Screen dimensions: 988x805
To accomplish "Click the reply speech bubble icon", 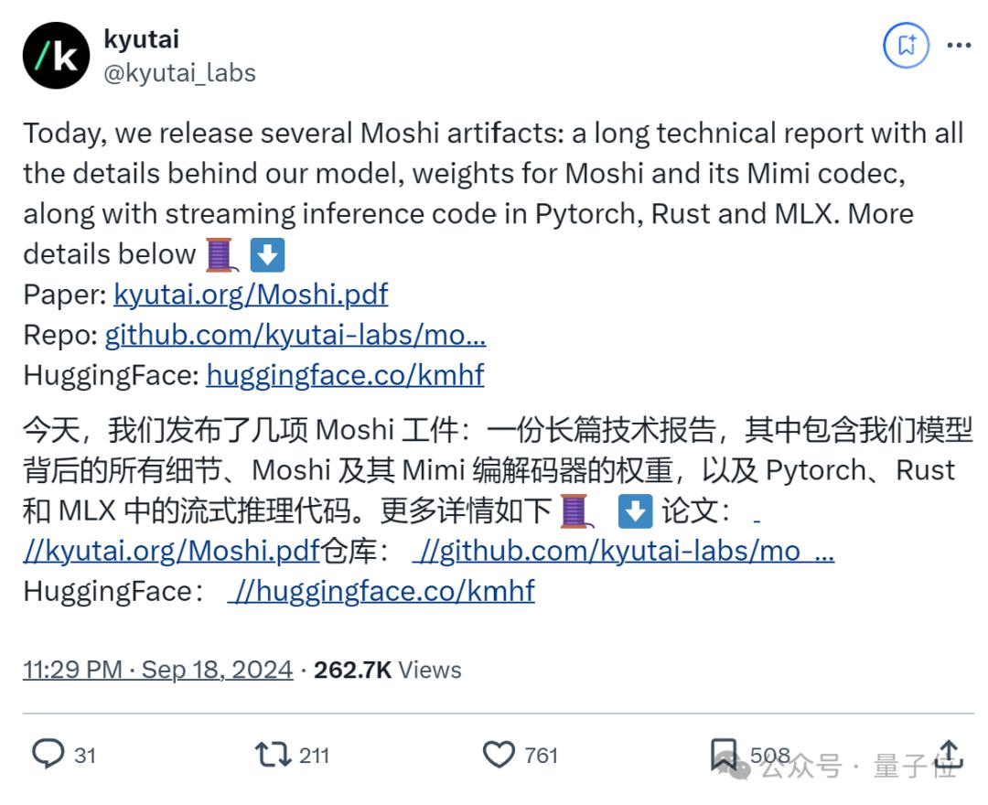I will point(48,754).
